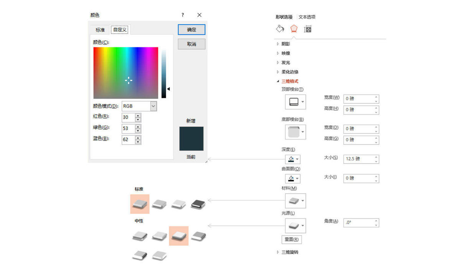The height and width of the screenshot is (267, 476).
Task: Pick first material thumbnail under 标准
Action: (140, 204)
